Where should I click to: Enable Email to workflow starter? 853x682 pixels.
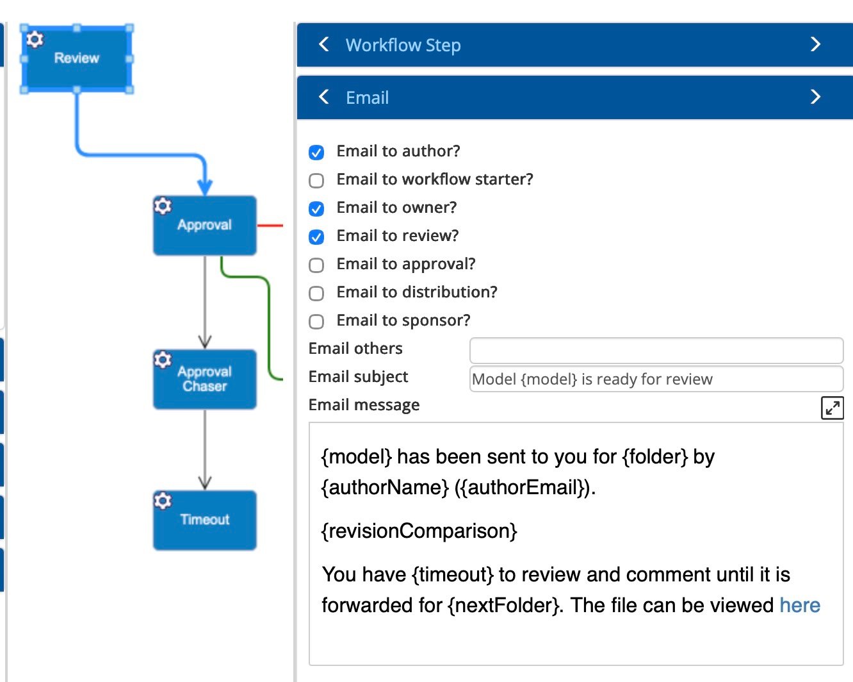pos(316,180)
